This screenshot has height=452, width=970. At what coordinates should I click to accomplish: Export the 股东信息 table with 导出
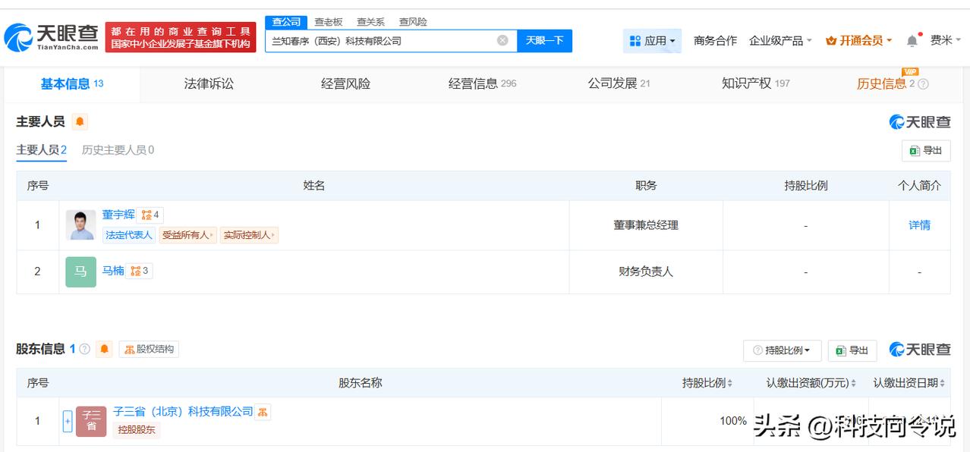tap(852, 350)
